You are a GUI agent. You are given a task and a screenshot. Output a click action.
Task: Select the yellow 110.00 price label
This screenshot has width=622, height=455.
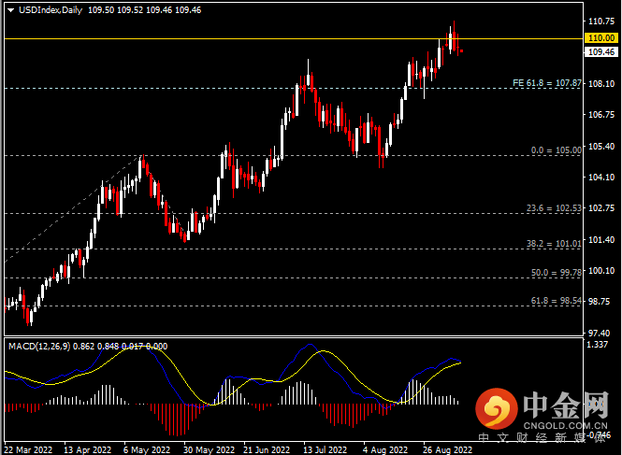pos(601,38)
